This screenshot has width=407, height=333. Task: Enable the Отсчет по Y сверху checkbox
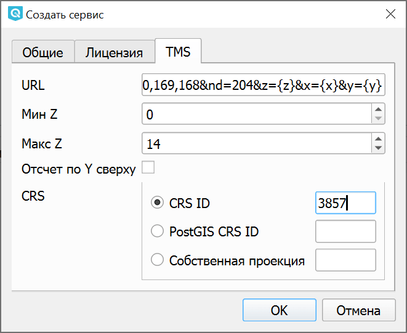148,167
